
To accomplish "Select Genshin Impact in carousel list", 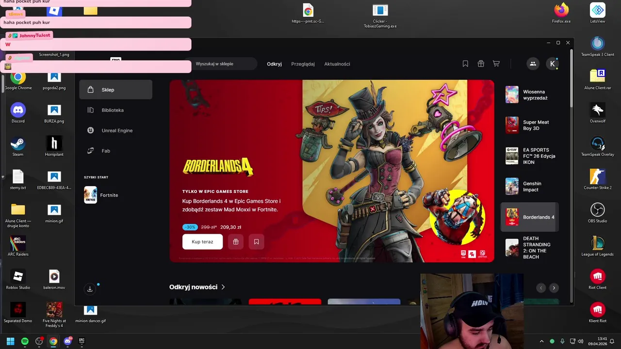I will (x=529, y=187).
